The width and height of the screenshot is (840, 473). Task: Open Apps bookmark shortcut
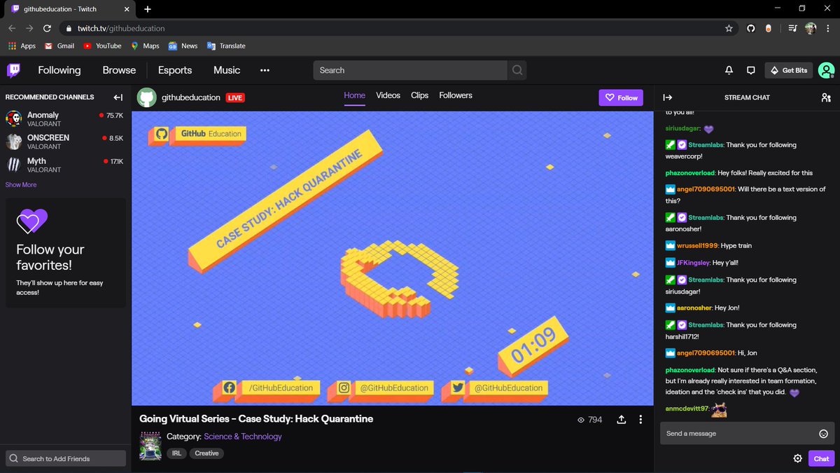click(22, 46)
